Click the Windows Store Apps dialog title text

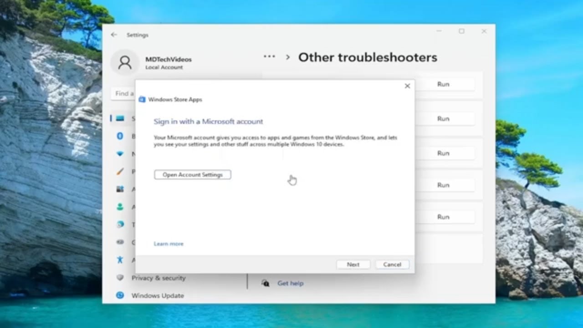(175, 99)
